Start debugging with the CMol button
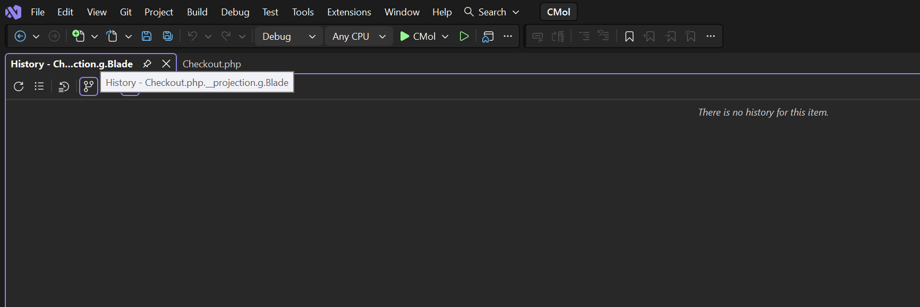920x307 pixels. click(x=418, y=36)
